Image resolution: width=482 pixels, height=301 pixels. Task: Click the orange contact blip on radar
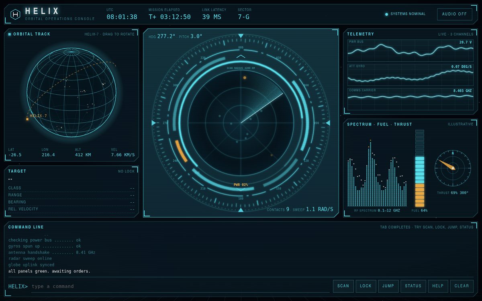click(x=245, y=77)
